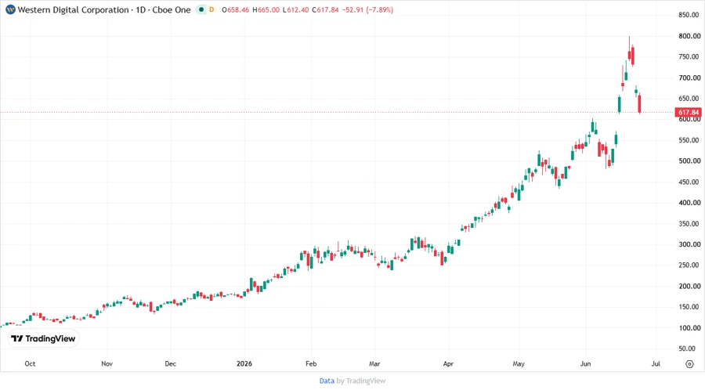Open chart settings gear icon
The image size is (705, 390).
coord(689,364)
